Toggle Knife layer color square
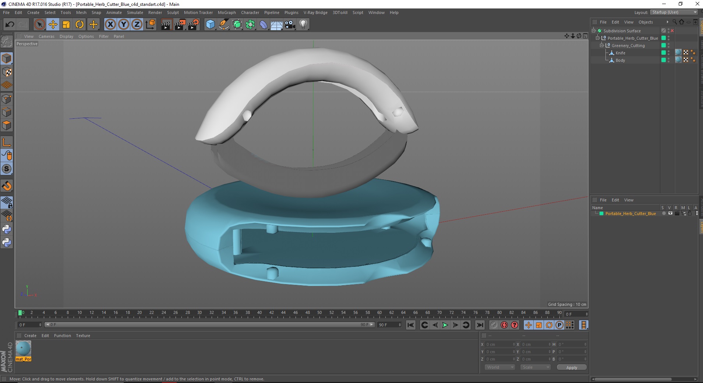 [664, 53]
